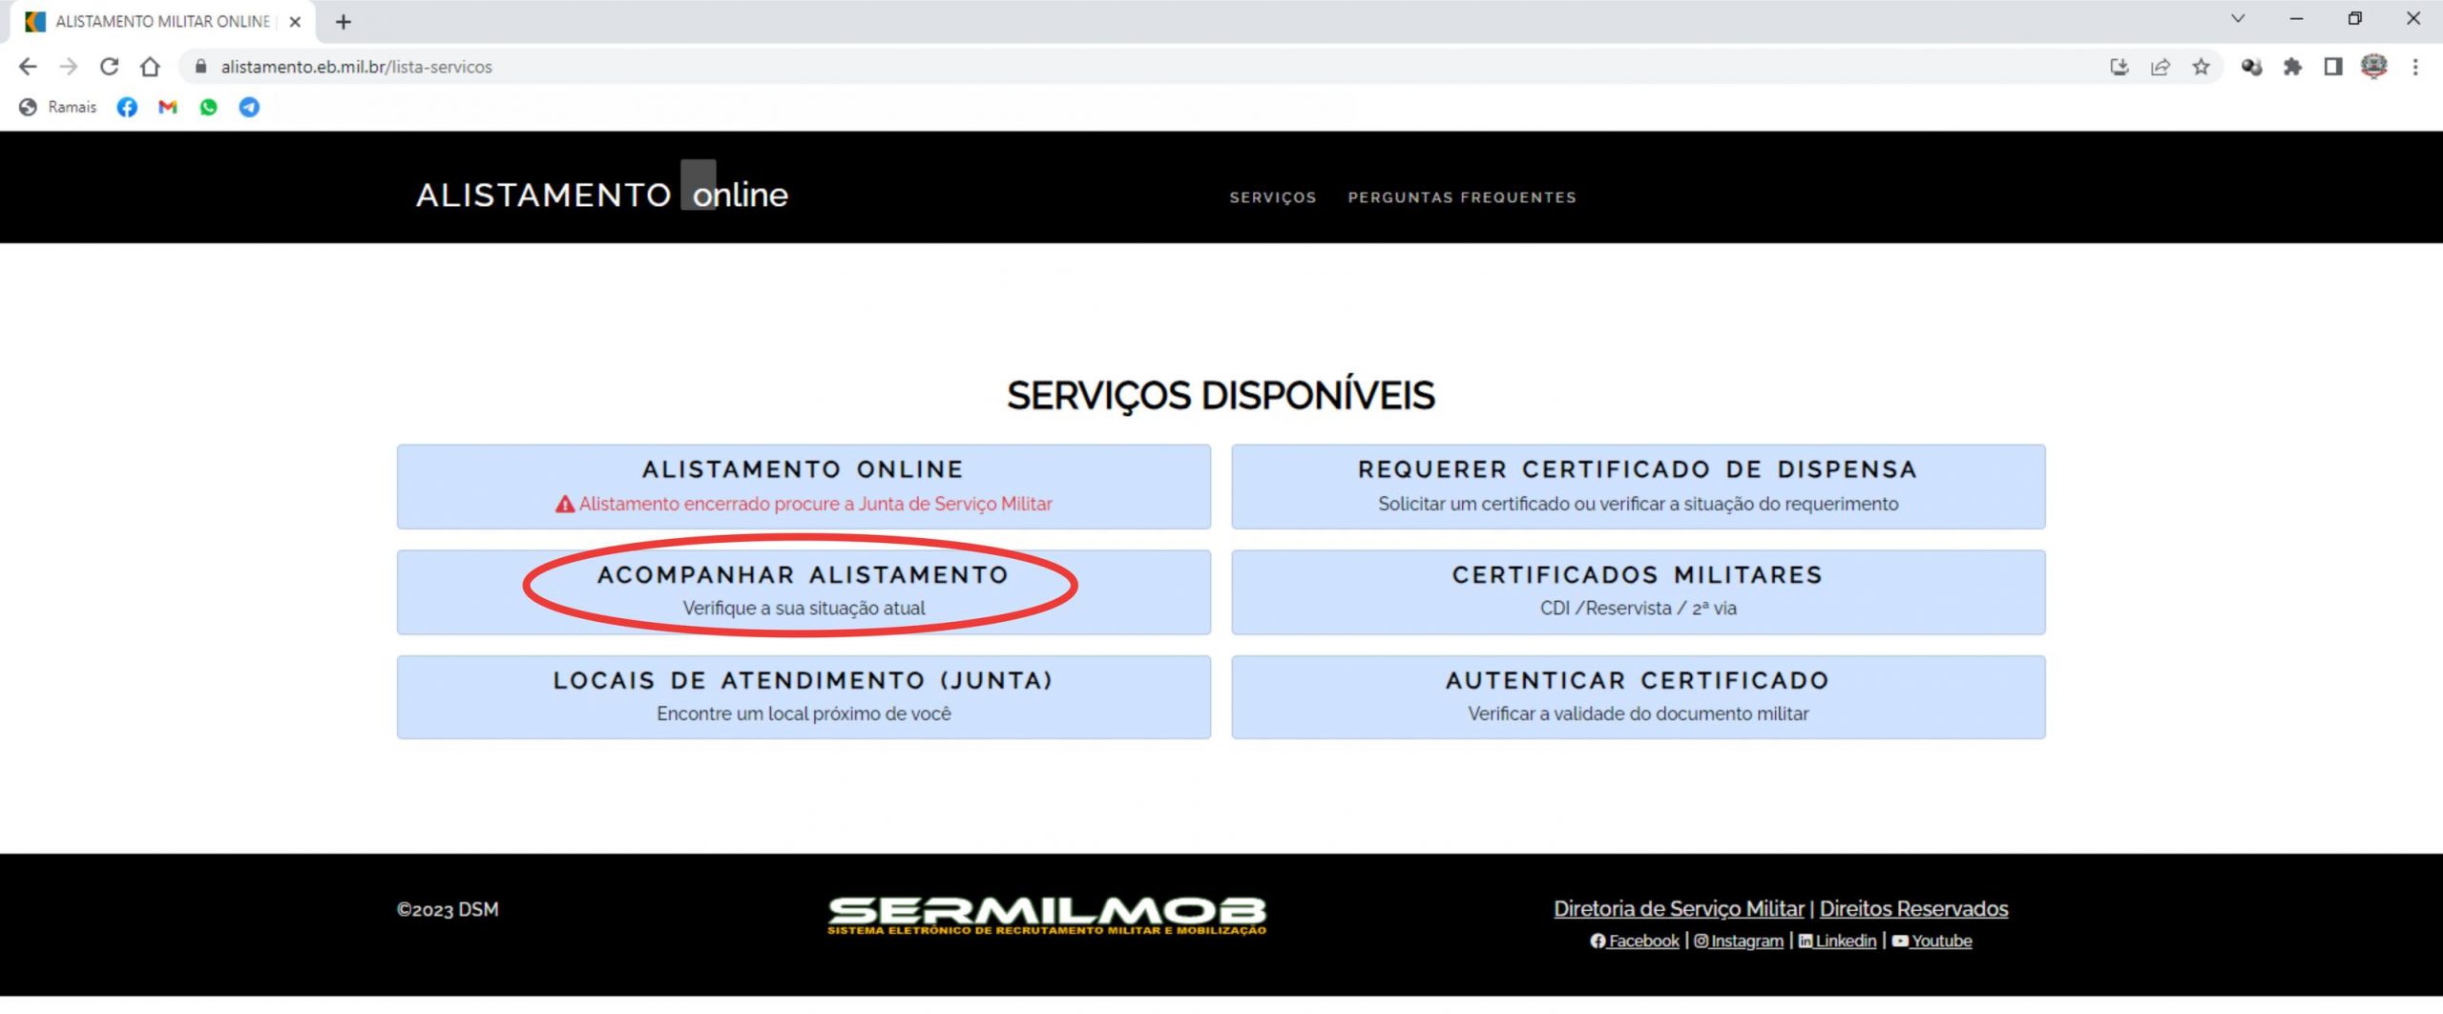Open the Gmail bookmark icon
Image resolution: width=2443 pixels, height=1014 pixels.
[x=168, y=107]
